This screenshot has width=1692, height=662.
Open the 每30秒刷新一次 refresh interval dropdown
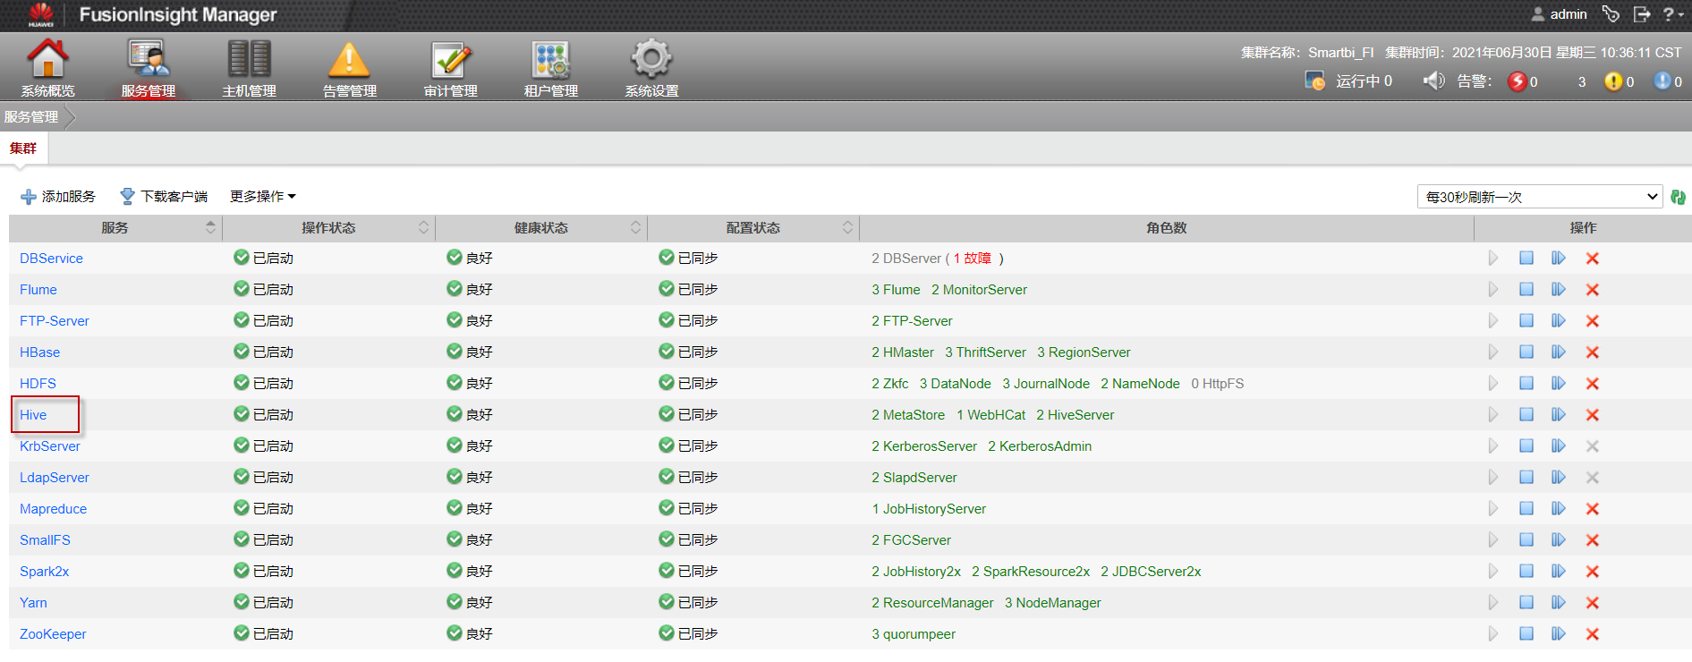click(x=1540, y=197)
